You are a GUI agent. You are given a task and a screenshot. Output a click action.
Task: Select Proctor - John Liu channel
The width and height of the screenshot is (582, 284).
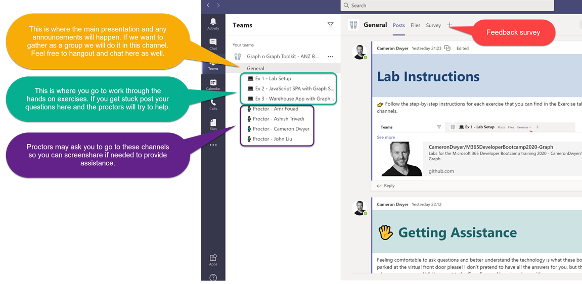(276, 139)
